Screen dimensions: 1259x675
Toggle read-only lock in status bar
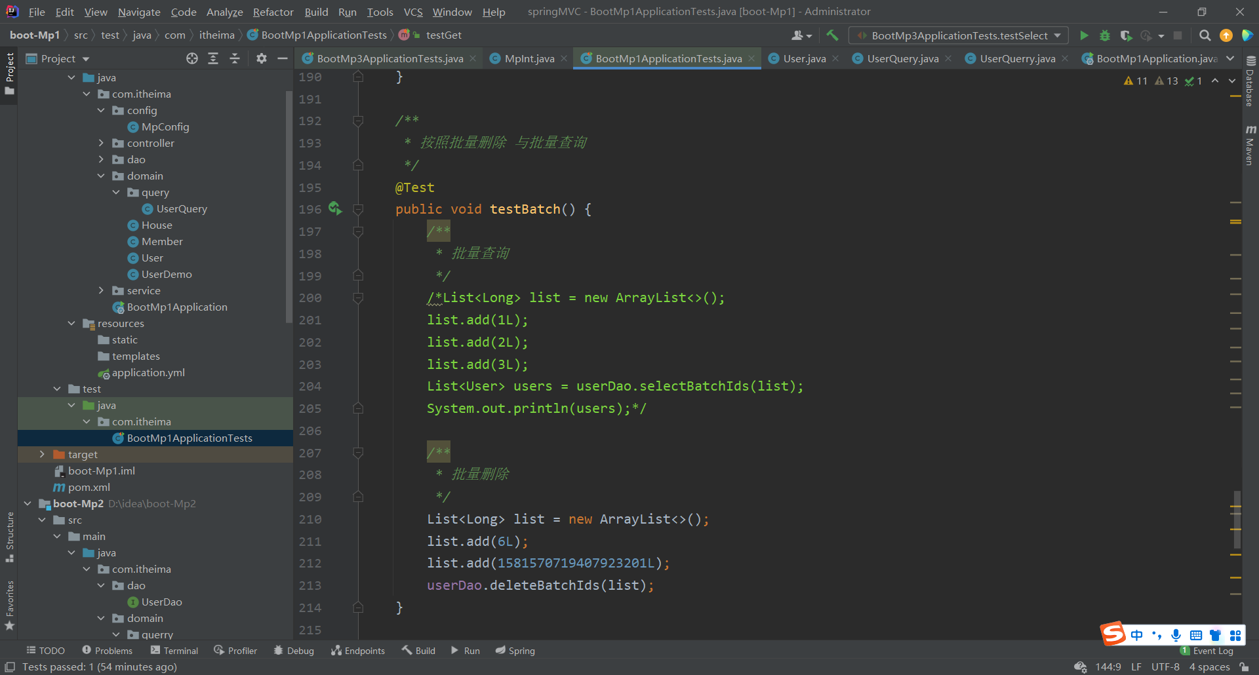click(x=1244, y=667)
